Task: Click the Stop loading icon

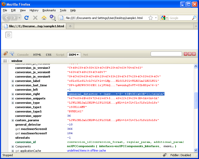Action: coord(35,18)
